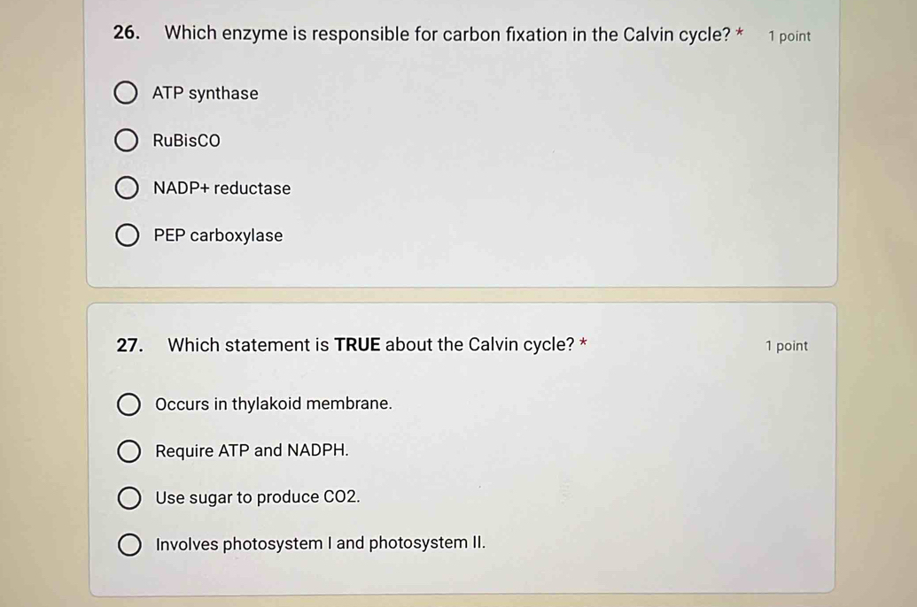
Task: Choose 'Require ATP and NADPH' answer
Action: tap(130, 450)
